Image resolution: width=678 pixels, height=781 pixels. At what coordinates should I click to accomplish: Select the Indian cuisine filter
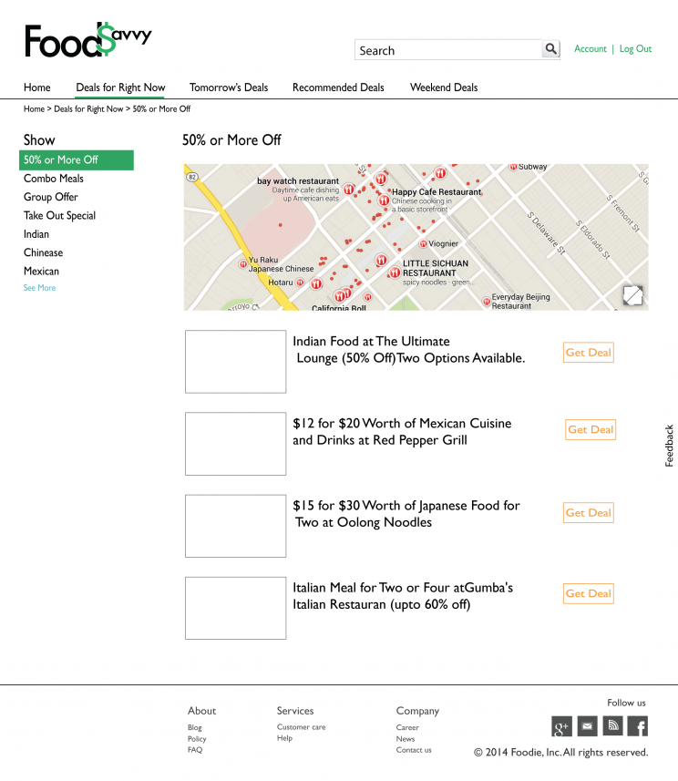tap(36, 234)
